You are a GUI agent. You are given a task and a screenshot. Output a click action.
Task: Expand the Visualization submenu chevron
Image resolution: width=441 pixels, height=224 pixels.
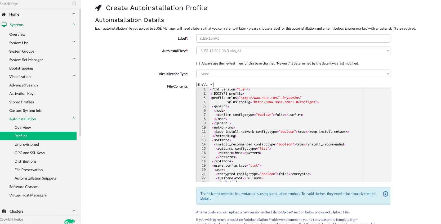click(x=74, y=76)
